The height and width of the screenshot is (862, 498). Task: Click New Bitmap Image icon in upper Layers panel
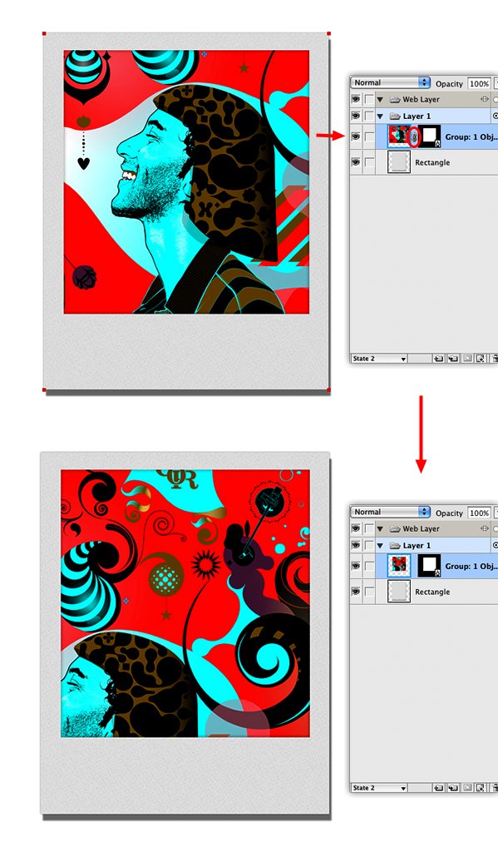(481, 359)
